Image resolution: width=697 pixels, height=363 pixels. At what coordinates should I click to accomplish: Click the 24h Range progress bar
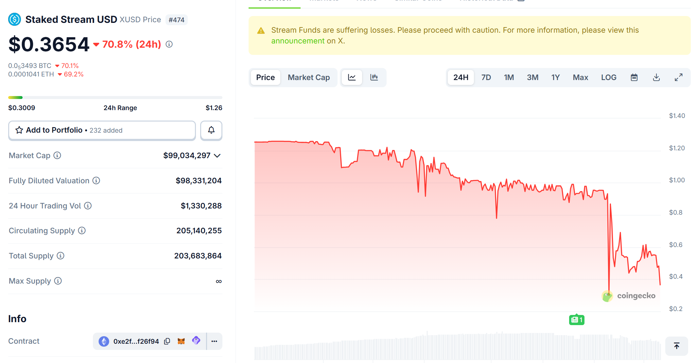click(x=115, y=97)
